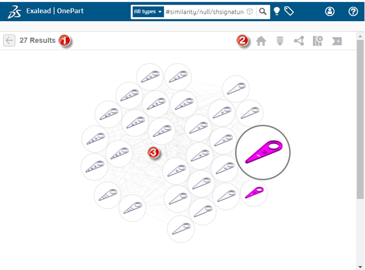Go back with the left arrow button
The width and height of the screenshot is (365, 270).
point(10,40)
